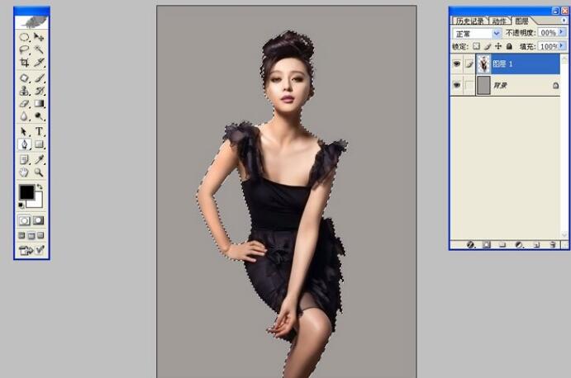Select the History Brush tool

[39, 91]
